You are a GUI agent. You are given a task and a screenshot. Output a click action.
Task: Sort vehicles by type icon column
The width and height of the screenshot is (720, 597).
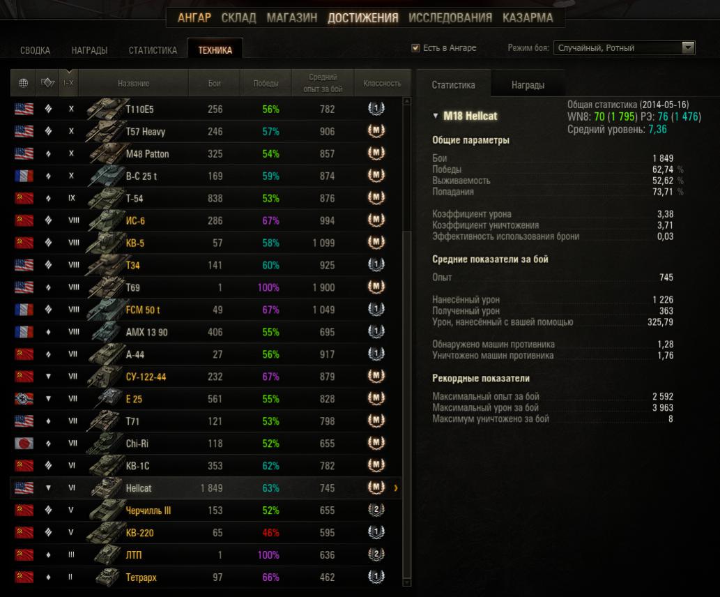(x=48, y=83)
